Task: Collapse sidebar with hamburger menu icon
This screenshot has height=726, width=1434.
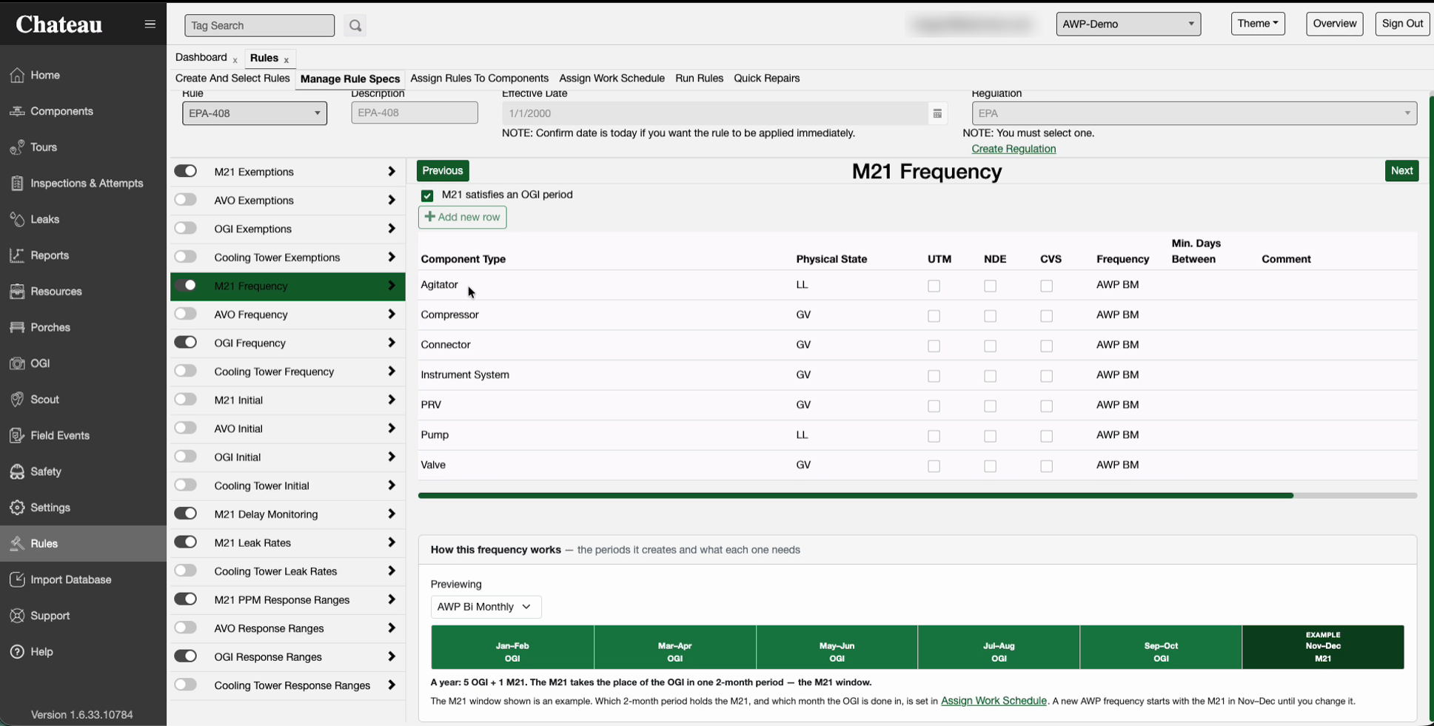Action: (x=150, y=24)
